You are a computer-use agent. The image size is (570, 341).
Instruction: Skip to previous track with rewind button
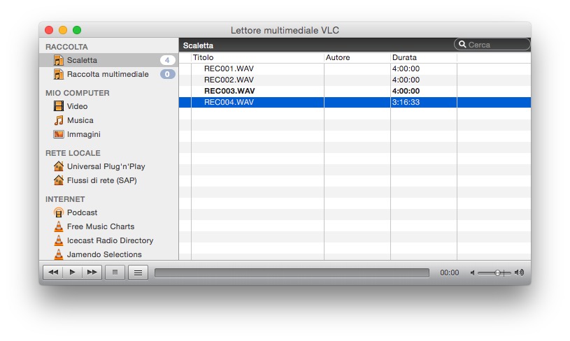[53, 273]
